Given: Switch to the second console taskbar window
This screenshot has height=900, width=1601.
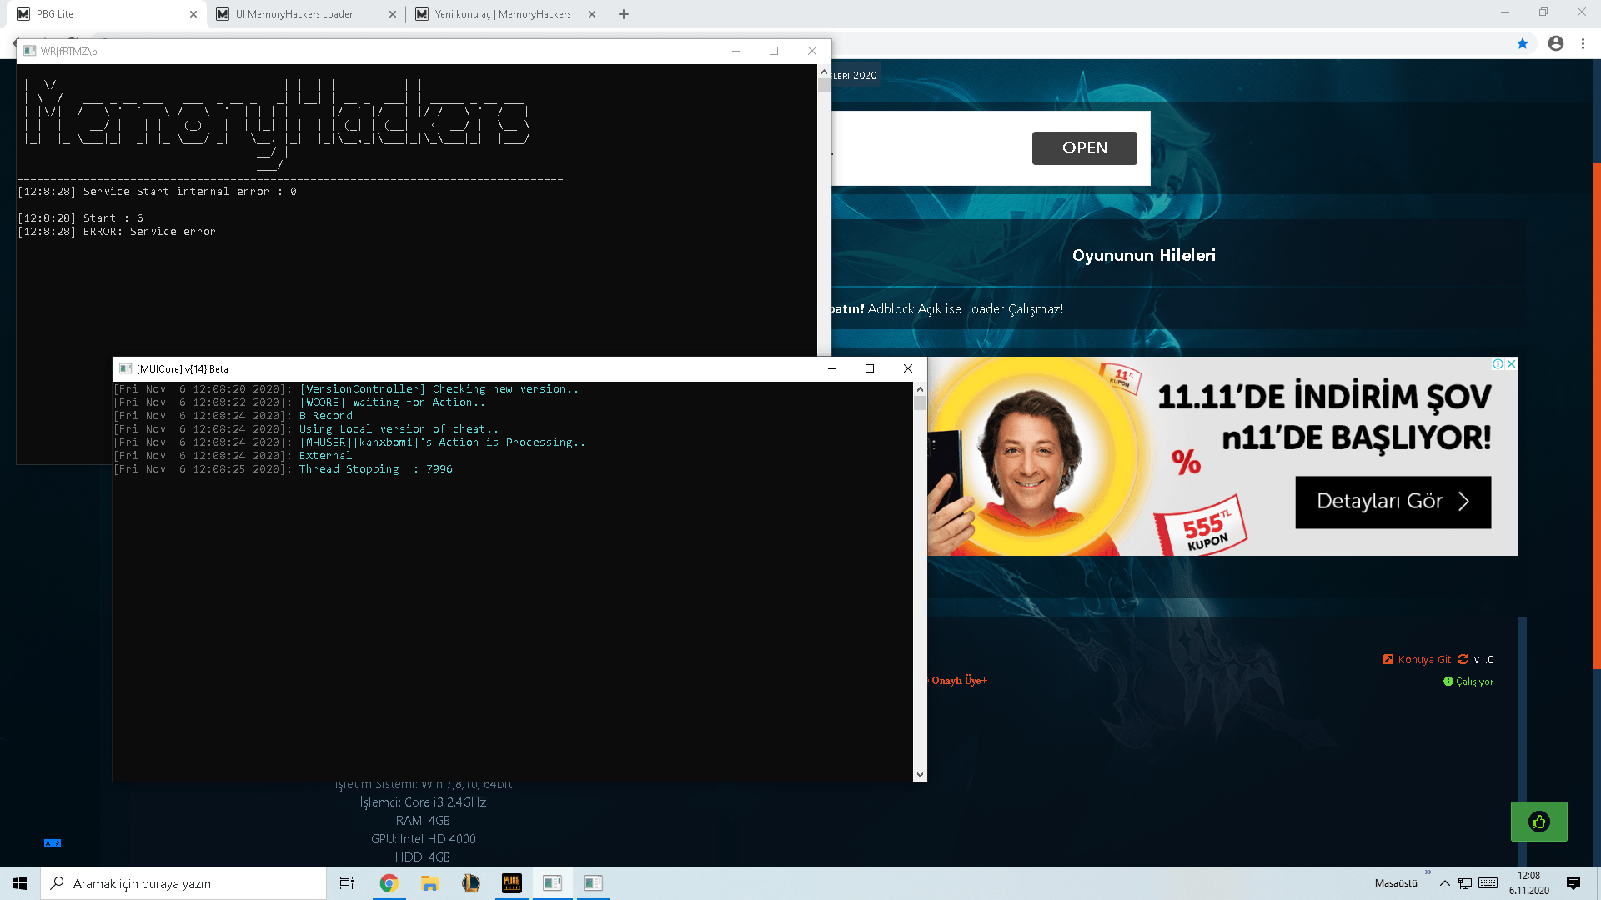Looking at the screenshot, I should (x=593, y=883).
